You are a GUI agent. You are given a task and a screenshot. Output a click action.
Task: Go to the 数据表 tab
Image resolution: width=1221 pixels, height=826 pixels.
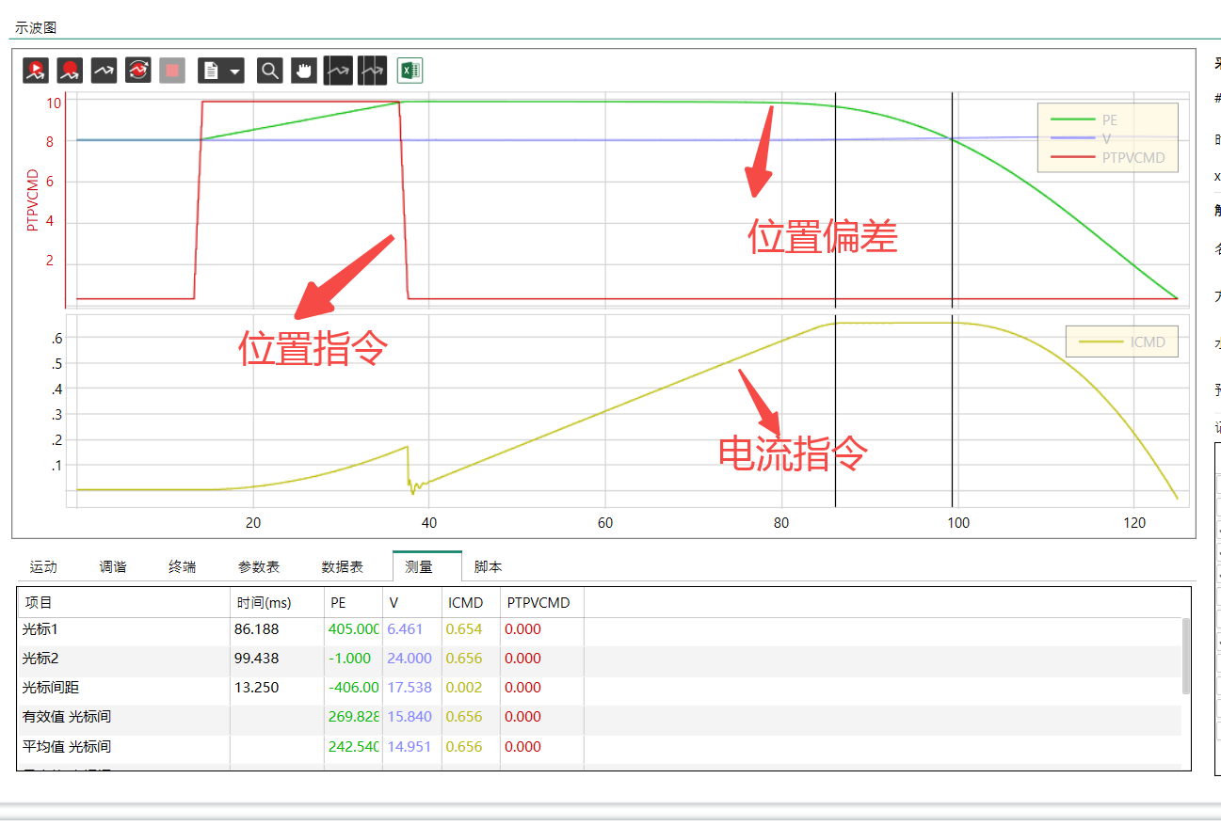(343, 567)
